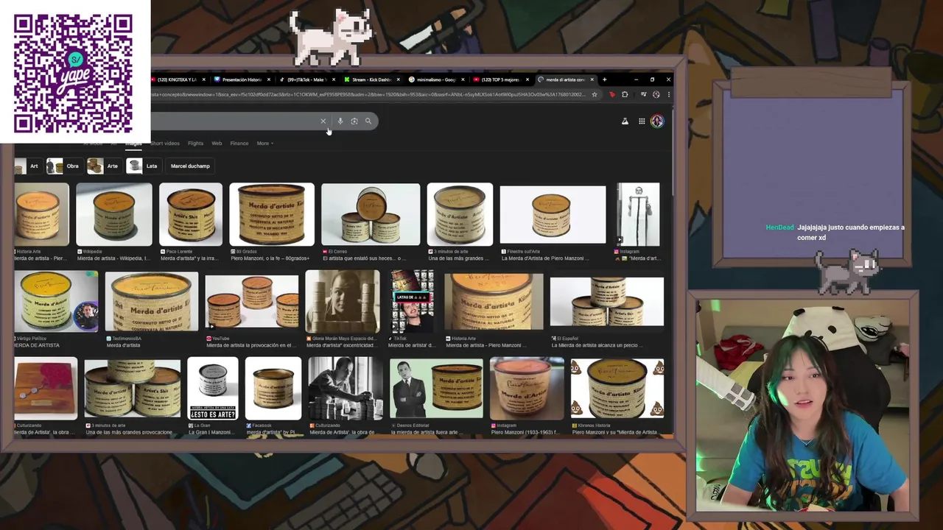This screenshot has height=530, width=943.
Task: Open a new browser tab with plus
Action: [x=604, y=79]
